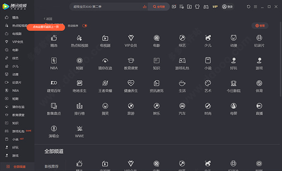Viewport: 282px width, 171px height.
Task: Go back using the 返回 chevron
Action: [x=48, y=19]
